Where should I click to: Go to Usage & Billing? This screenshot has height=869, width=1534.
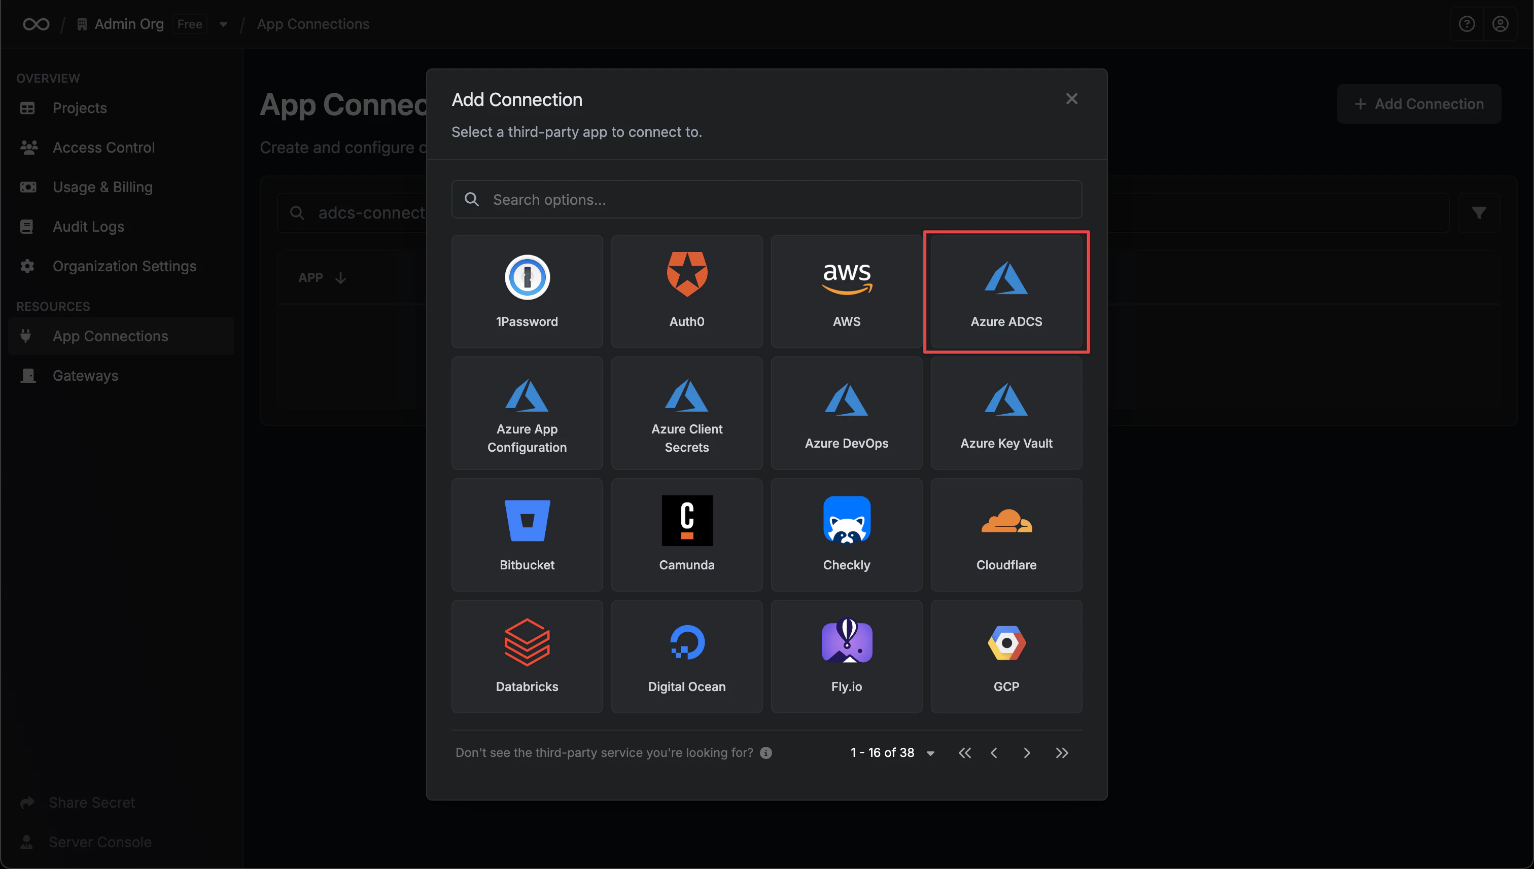tap(121, 187)
